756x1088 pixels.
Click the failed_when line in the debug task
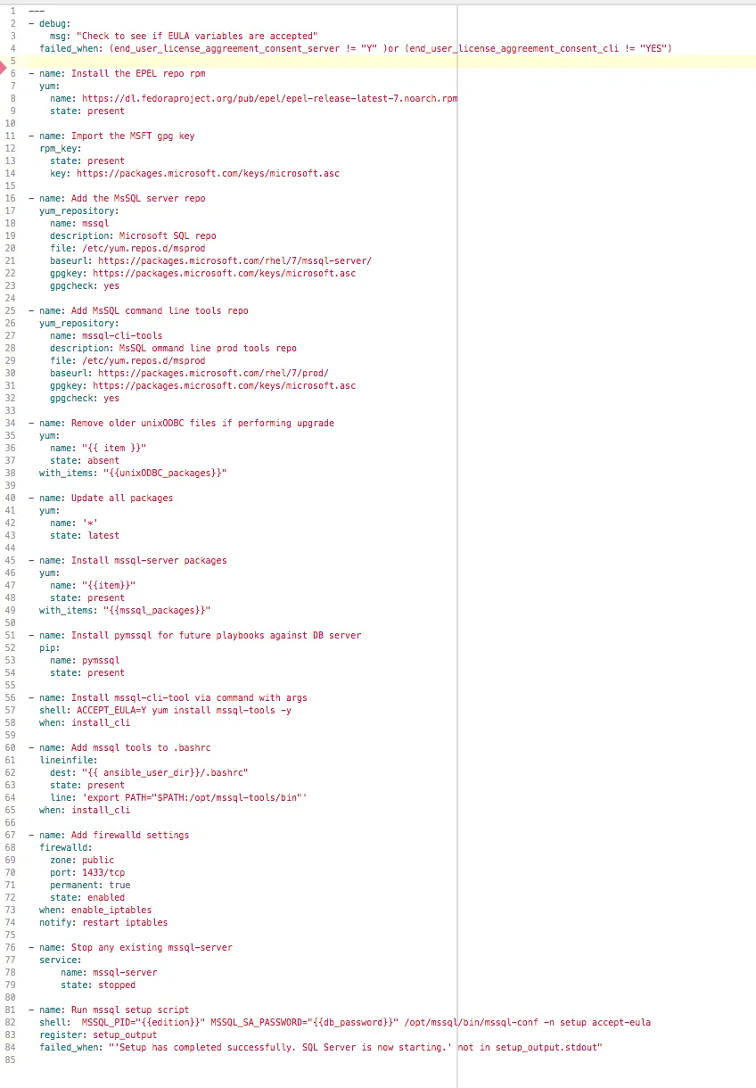(356, 48)
